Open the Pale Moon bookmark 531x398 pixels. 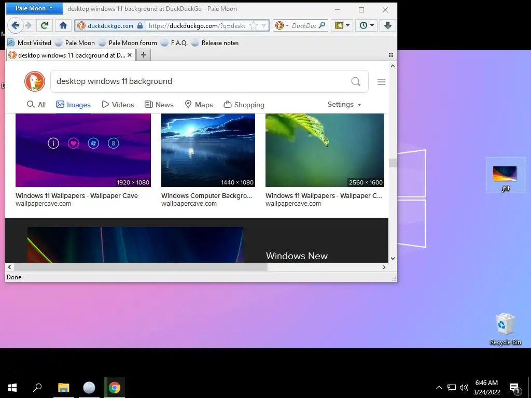click(x=75, y=43)
